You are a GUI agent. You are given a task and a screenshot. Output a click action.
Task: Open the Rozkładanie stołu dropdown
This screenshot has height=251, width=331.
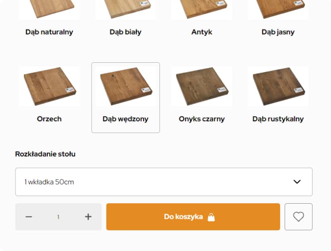[x=164, y=182]
